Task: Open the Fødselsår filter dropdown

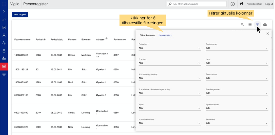Action: click(170, 48)
